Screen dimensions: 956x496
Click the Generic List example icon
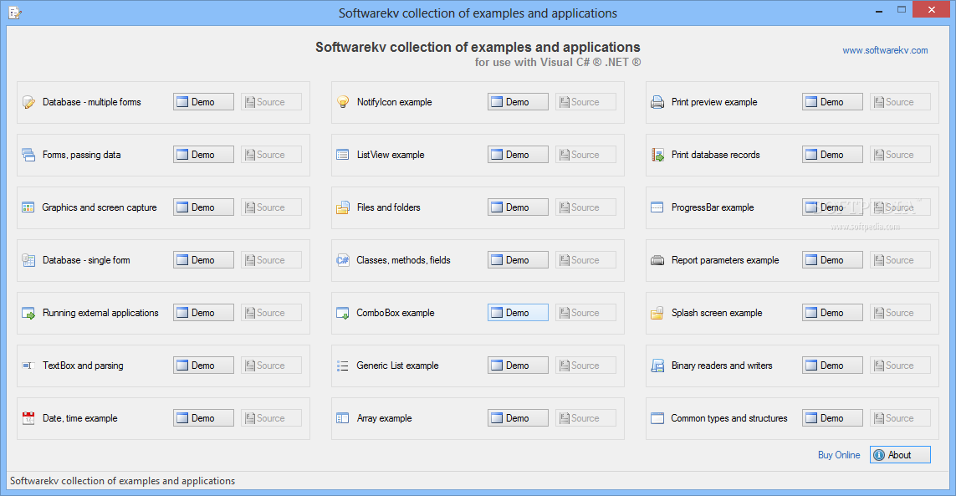[x=343, y=366]
